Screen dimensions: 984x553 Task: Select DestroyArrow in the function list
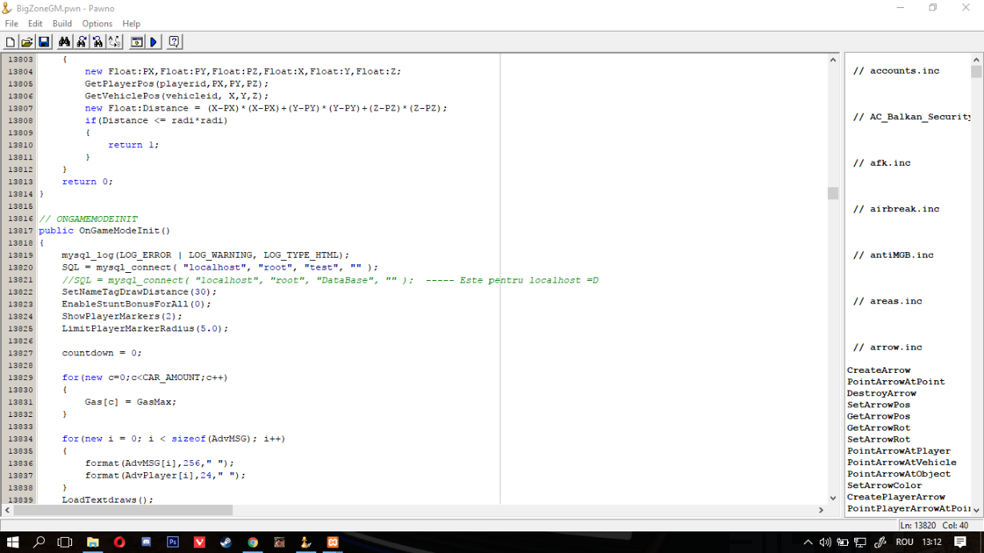point(882,393)
